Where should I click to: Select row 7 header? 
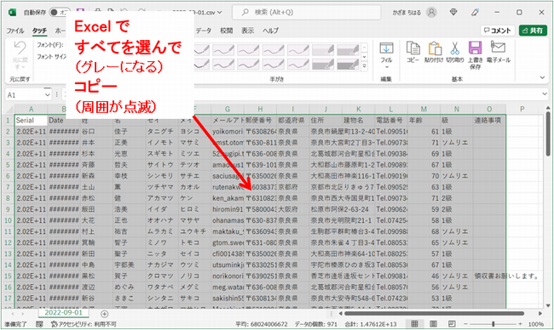(8, 187)
